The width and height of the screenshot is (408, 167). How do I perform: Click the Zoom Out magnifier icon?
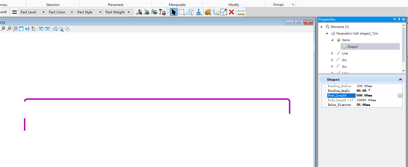pos(9,29)
